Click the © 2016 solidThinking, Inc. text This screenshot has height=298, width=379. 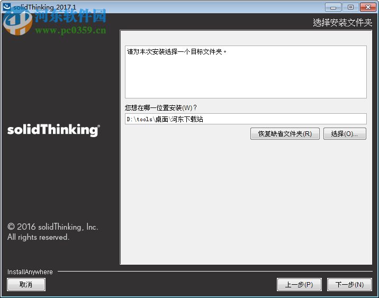click(x=53, y=227)
